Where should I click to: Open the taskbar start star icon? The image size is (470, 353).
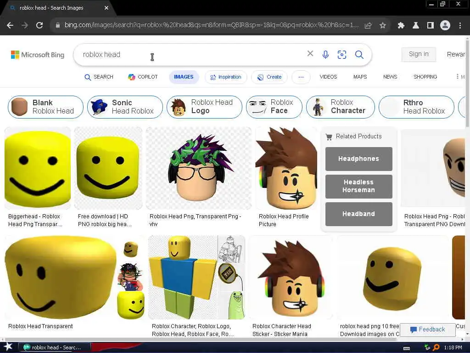pos(7,347)
